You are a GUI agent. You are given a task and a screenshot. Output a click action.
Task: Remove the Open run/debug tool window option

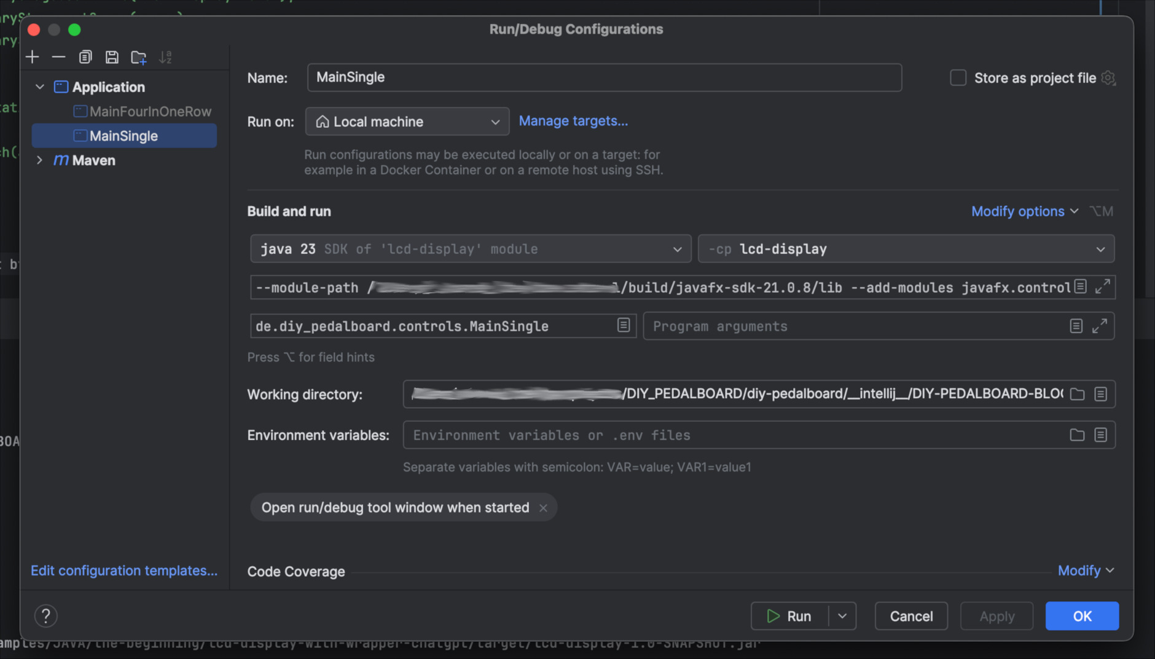(x=543, y=508)
